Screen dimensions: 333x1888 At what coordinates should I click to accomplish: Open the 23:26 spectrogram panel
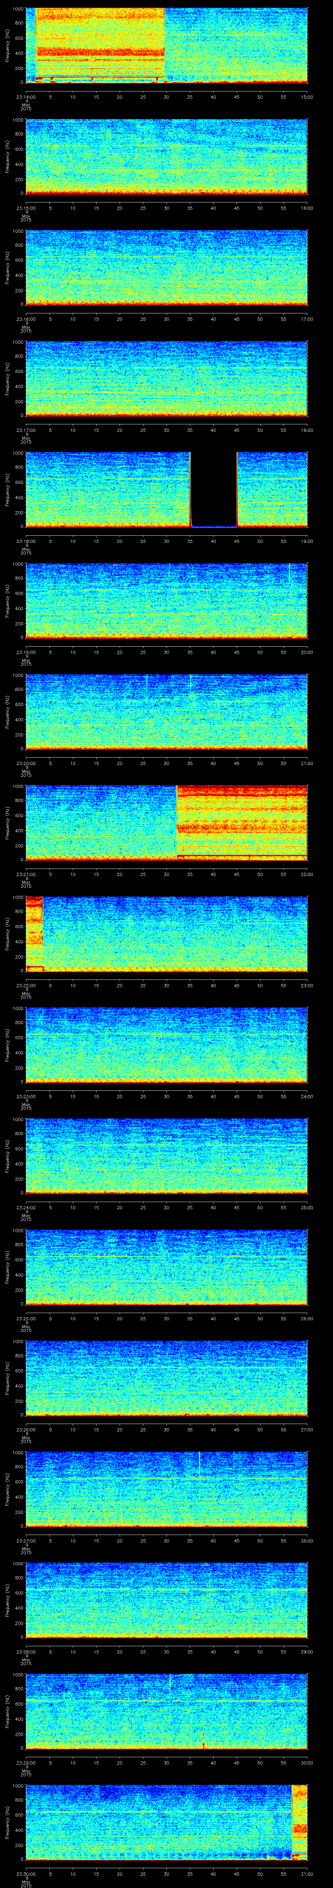tap(166, 1377)
